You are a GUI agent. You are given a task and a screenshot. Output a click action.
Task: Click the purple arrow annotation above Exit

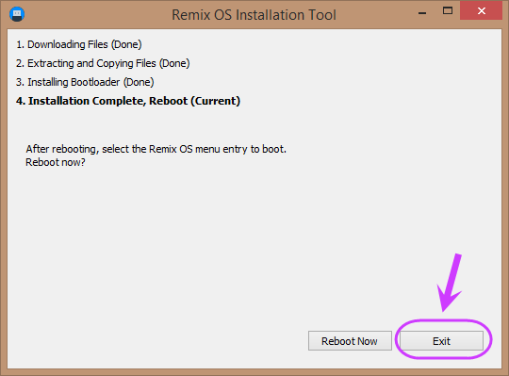click(450, 283)
